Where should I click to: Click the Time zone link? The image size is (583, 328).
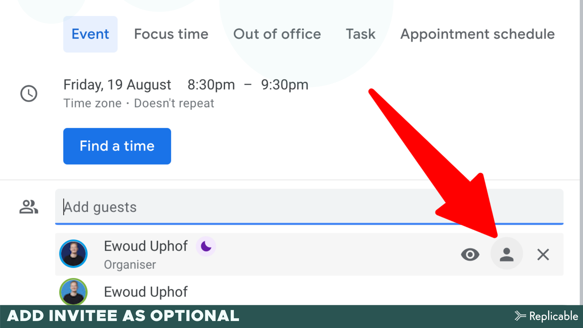tap(92, 103)
